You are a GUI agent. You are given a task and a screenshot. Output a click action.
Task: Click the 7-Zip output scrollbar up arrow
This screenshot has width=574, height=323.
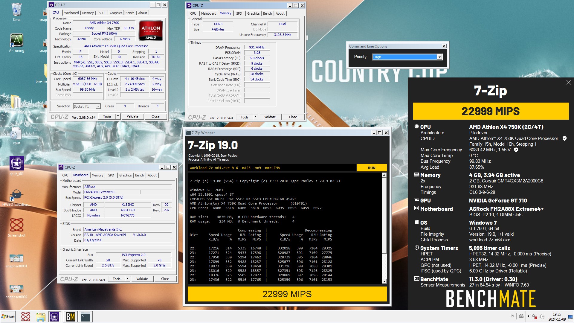click(x=384, y=175)
